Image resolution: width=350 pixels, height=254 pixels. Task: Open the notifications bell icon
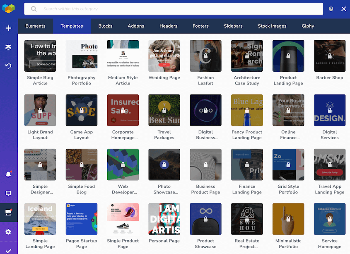pyautogui.click(x=8, y=174)
